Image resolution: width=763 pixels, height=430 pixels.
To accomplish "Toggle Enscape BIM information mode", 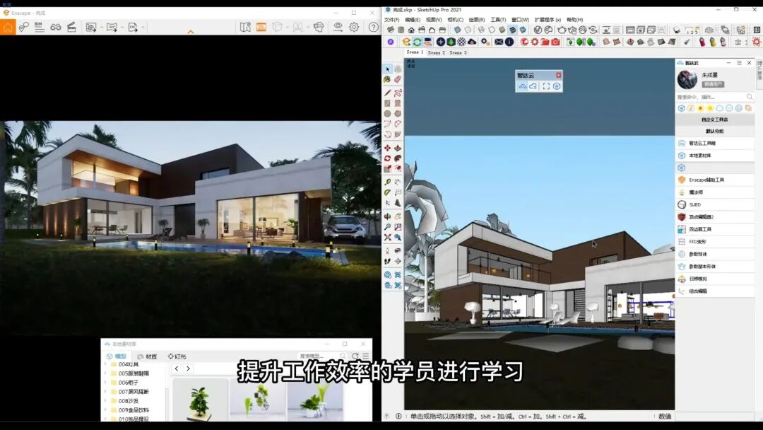I will tap(40, 28).
